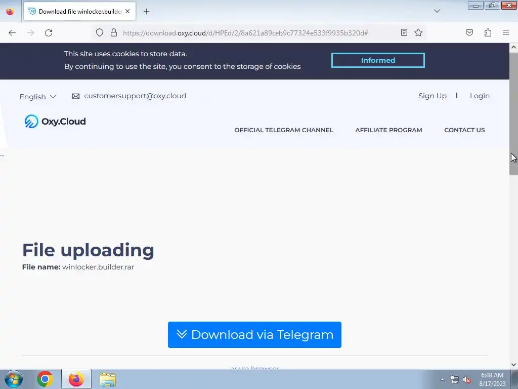Open the customersupport@oxy.cloud email link
The width and height of the screenshot is (518, 389).
pos(135,96)
